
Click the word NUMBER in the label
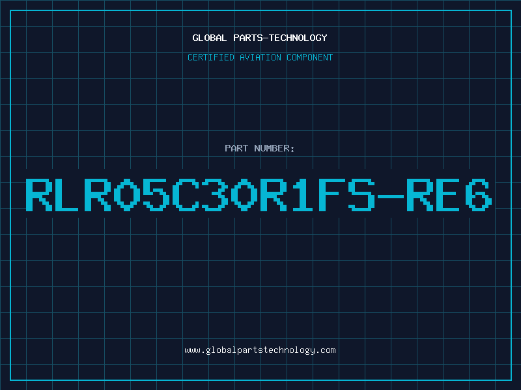272,148
